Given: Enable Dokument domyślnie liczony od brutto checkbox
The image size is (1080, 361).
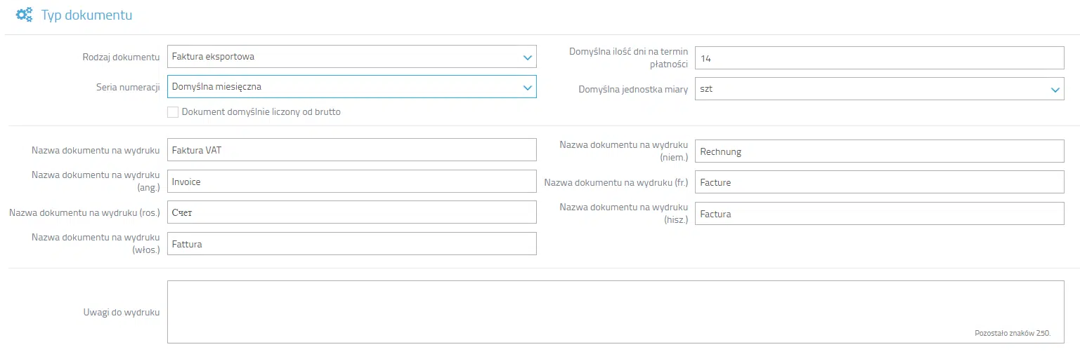Looking at the screenshot, I should point(173,112).
